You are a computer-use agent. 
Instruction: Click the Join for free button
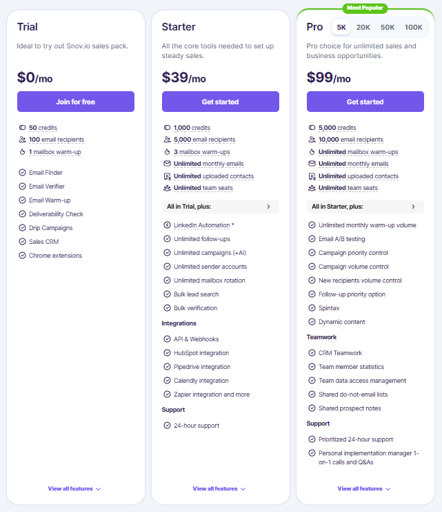pos(76,102)
